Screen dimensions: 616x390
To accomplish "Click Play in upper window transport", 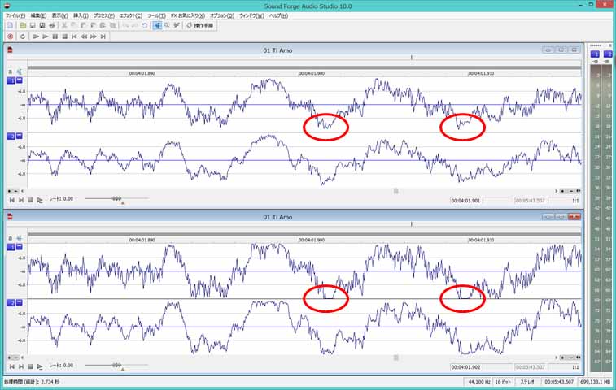I will [x=40, y=200].
